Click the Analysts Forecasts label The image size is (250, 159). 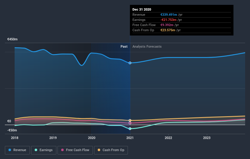tap(147, 46)
